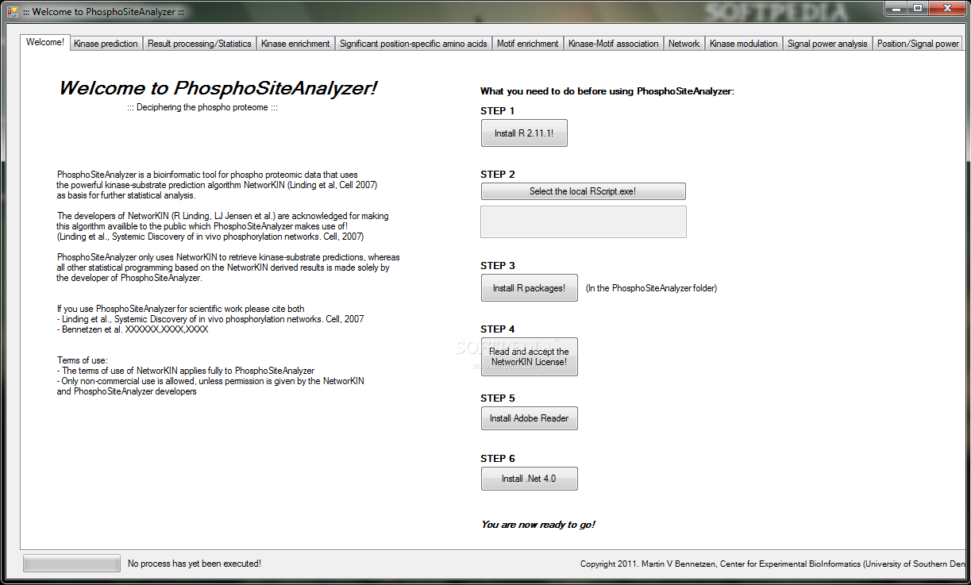Click the STEP 2 label
This screenshot has width=971, height=585.
(x=498, y=175)
